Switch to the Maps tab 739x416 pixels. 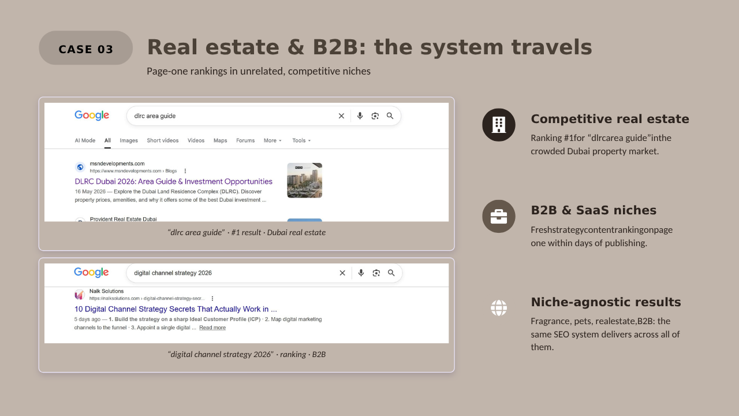pos(221,140)
